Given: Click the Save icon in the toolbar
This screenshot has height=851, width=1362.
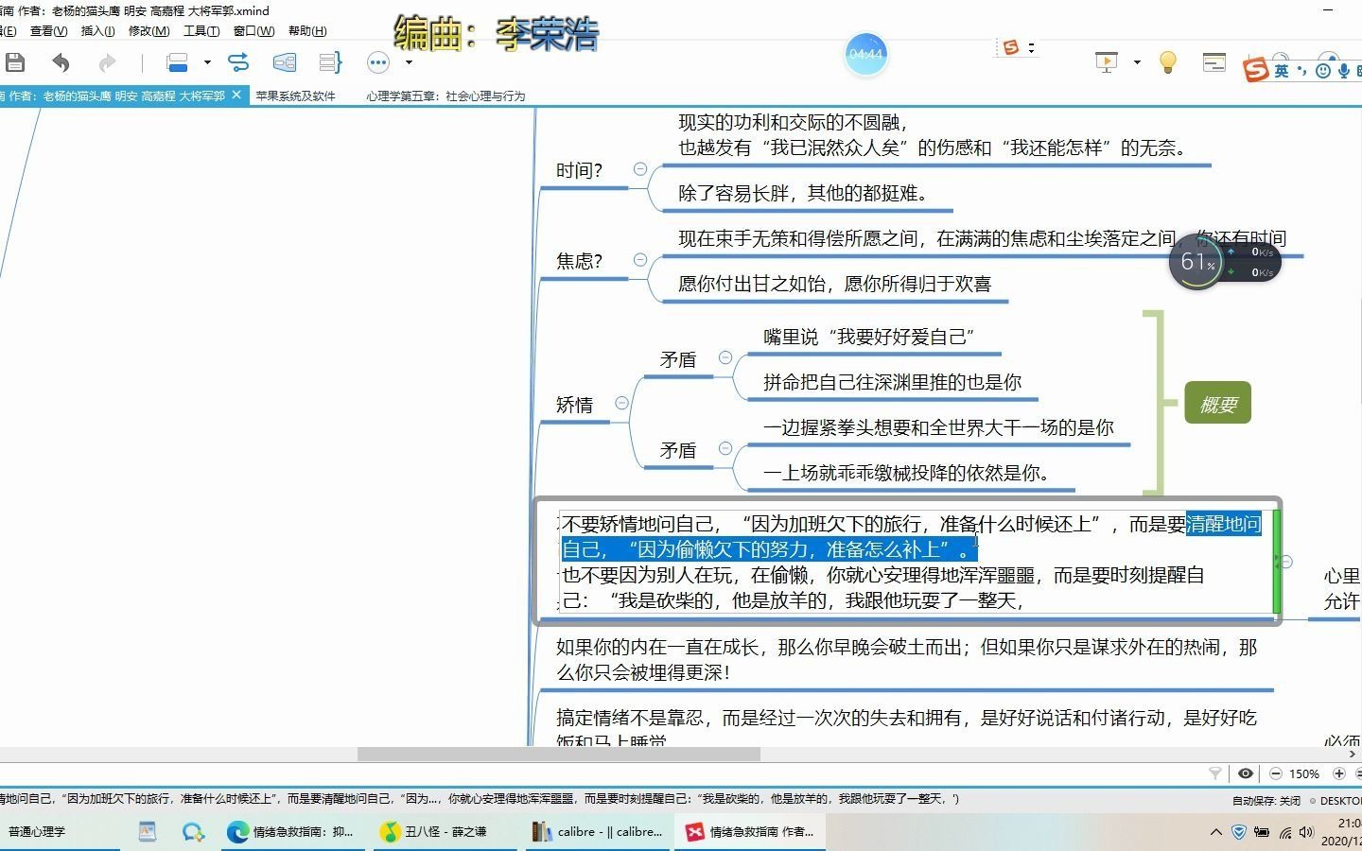Looking at the screenshot, I should coord(14,62).
